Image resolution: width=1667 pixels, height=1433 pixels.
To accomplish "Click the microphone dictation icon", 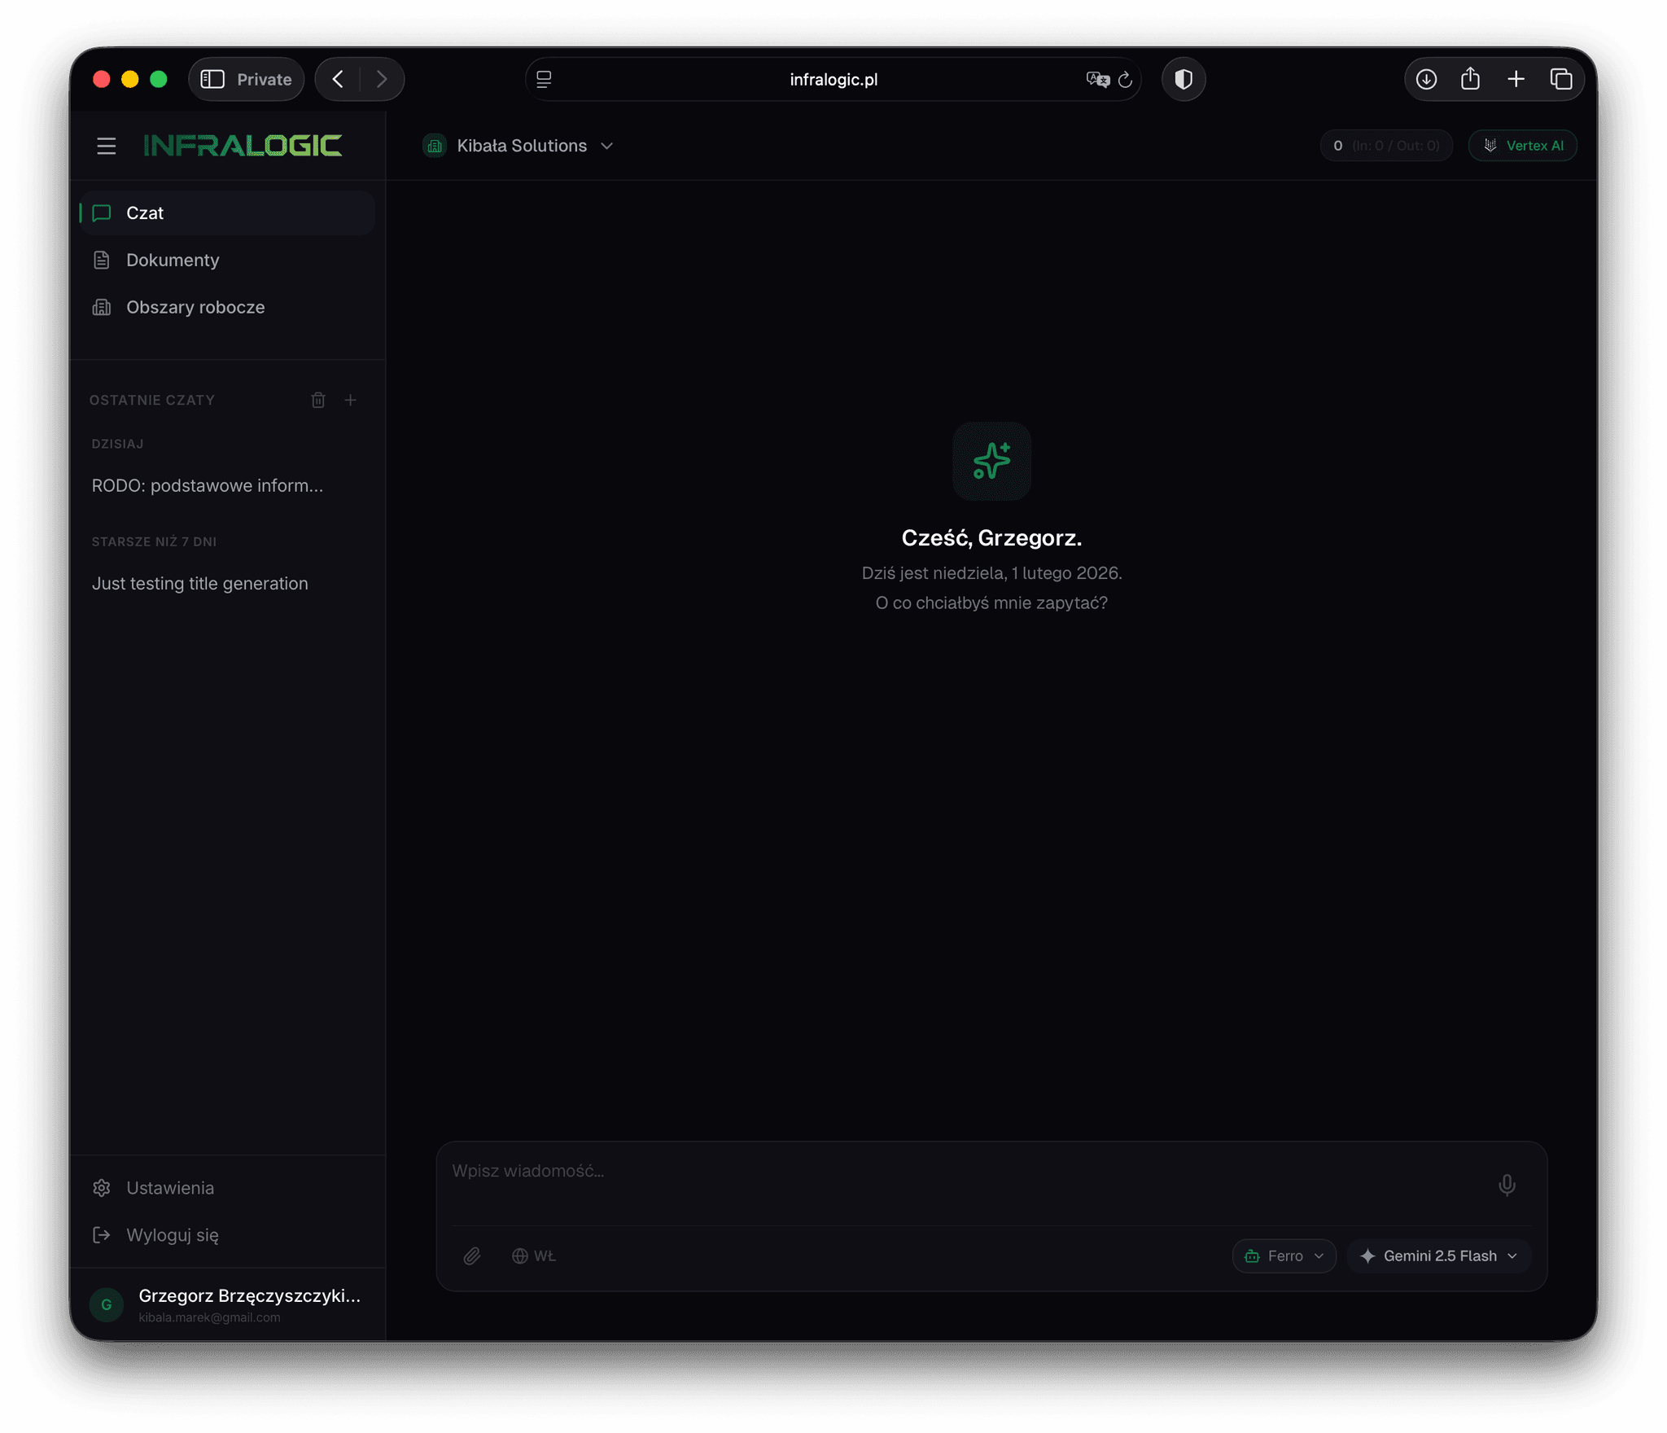I will pos(1507,1185).
